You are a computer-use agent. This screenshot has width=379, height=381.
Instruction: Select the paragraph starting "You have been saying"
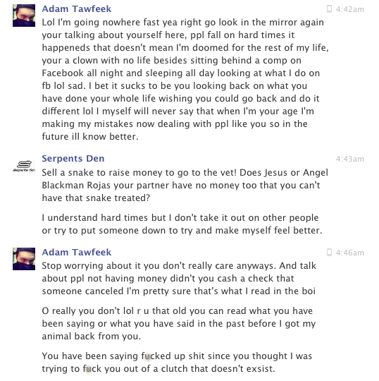177,362
